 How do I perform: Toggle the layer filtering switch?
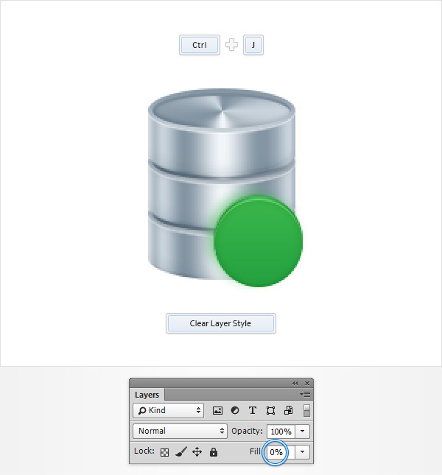click(x=306, y=411)
